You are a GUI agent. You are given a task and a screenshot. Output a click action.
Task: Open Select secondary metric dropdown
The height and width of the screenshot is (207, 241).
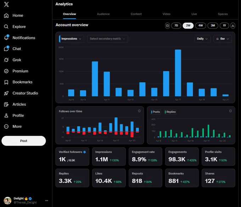(107, 39)
